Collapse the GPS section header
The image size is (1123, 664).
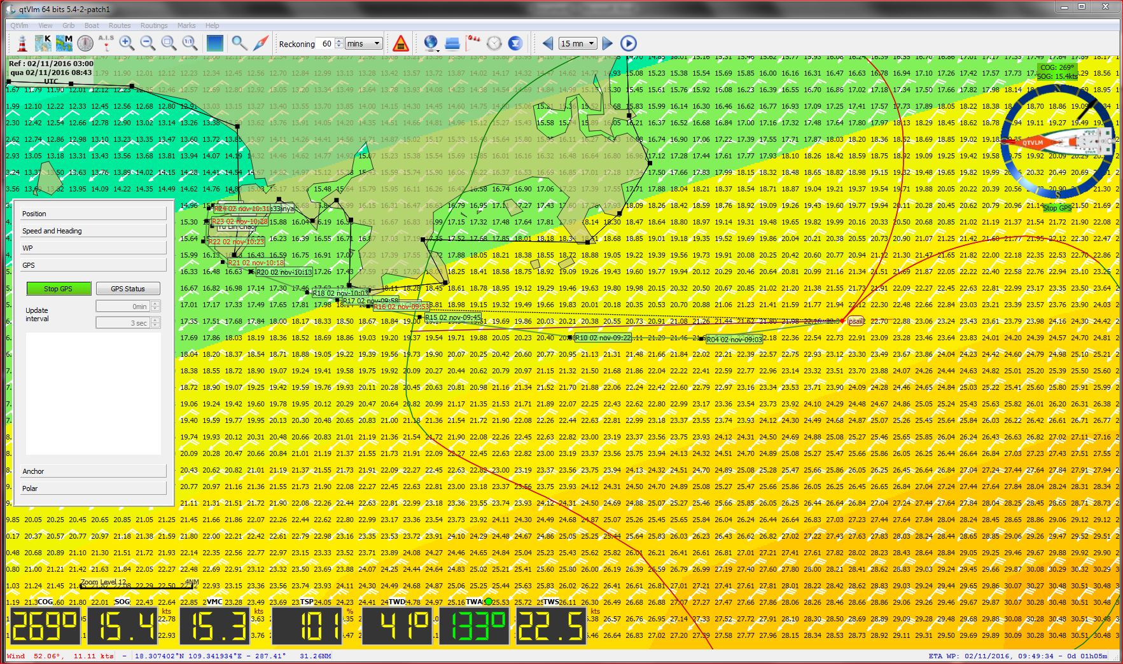click(x=94, y=265)
